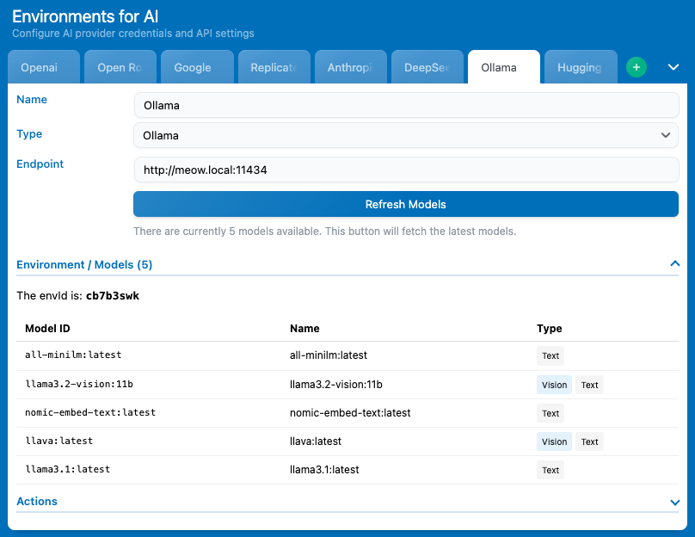Collapse the Environment / Models section
Screen dimensions: 695x537
pyautogui.click(x=674, y=264)
